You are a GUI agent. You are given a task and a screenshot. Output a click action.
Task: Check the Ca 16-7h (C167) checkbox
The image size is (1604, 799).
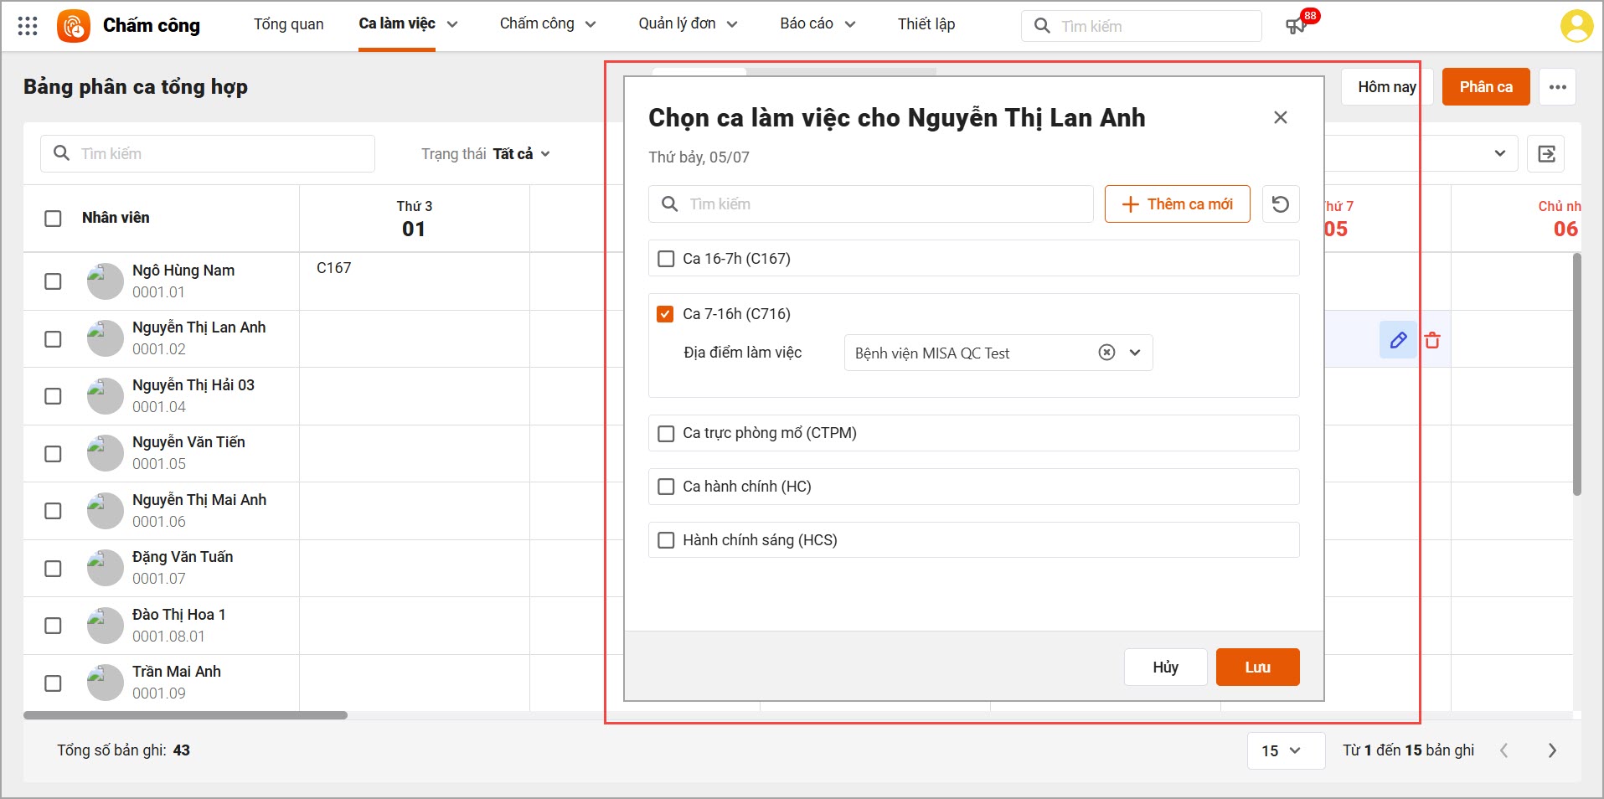(666, 259)
